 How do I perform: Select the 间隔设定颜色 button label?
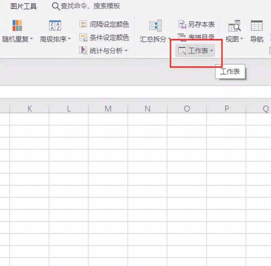click(x=109, y=24)
